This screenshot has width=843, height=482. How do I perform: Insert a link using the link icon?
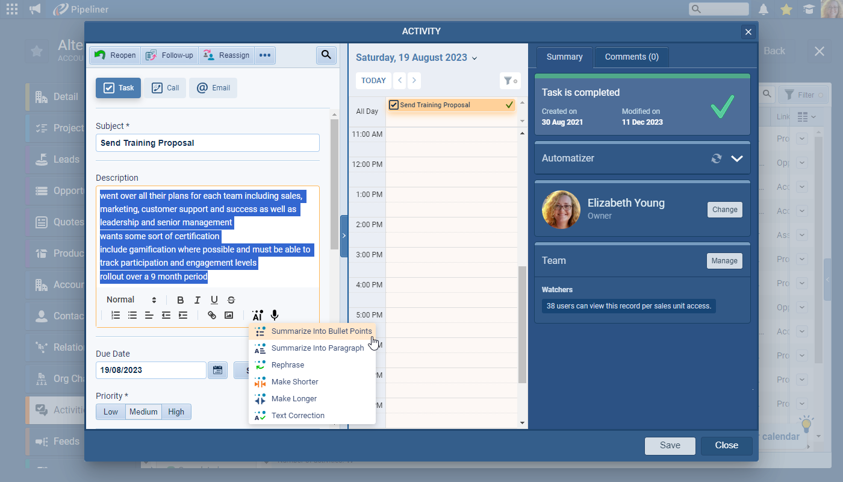coord(212,315)
